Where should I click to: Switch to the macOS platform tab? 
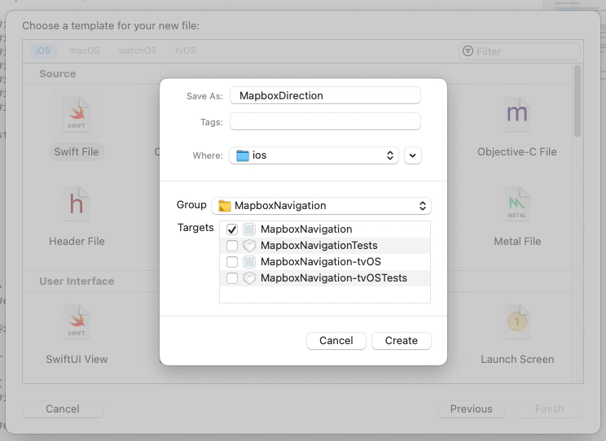tap(84, 50)
